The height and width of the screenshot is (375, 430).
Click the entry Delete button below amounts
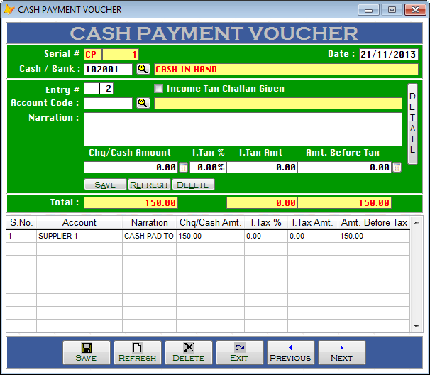tap(193, 185)
